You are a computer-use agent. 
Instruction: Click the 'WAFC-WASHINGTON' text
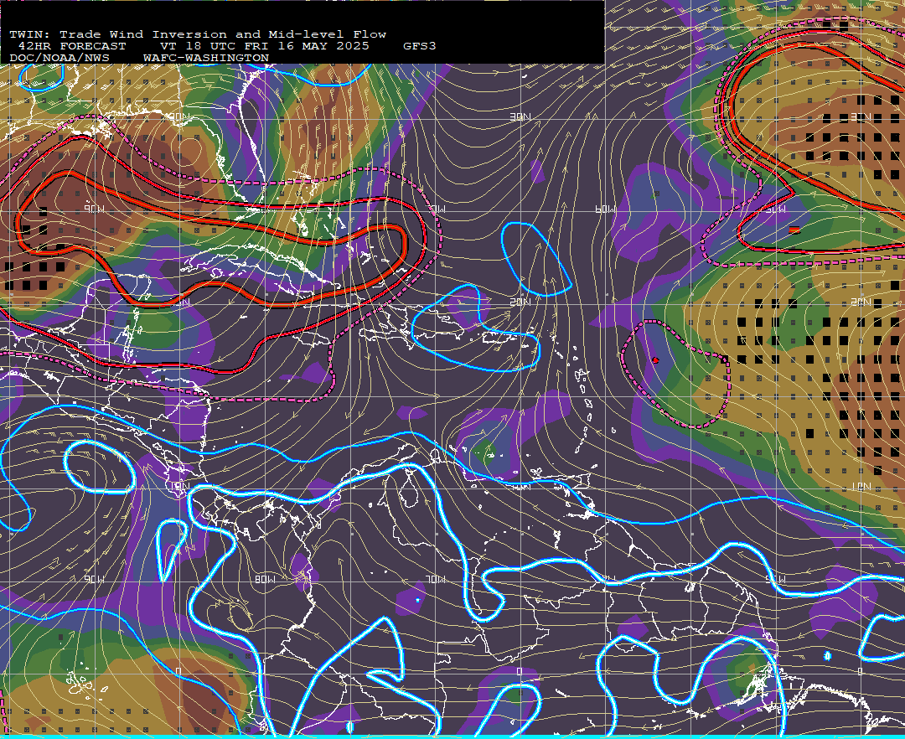pyautogui.click(x=206, y=59)
